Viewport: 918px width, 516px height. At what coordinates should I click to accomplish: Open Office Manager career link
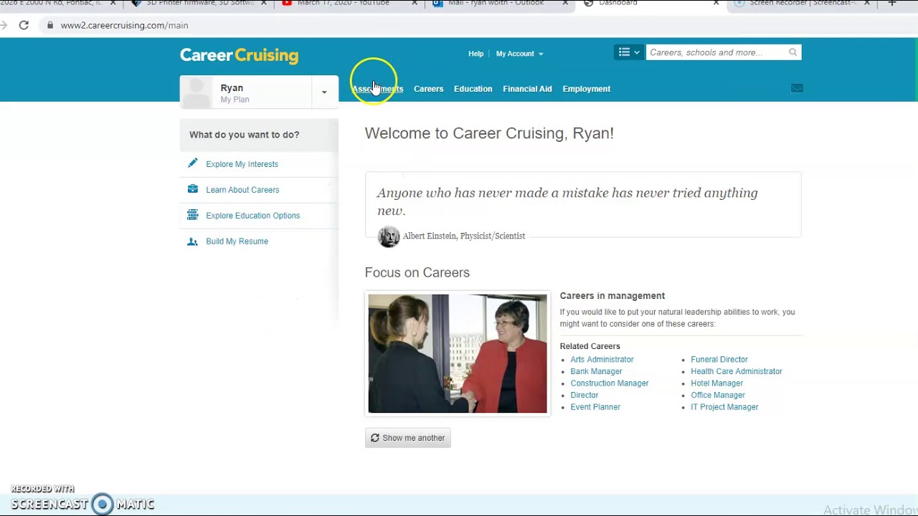(x=718, y=395)
